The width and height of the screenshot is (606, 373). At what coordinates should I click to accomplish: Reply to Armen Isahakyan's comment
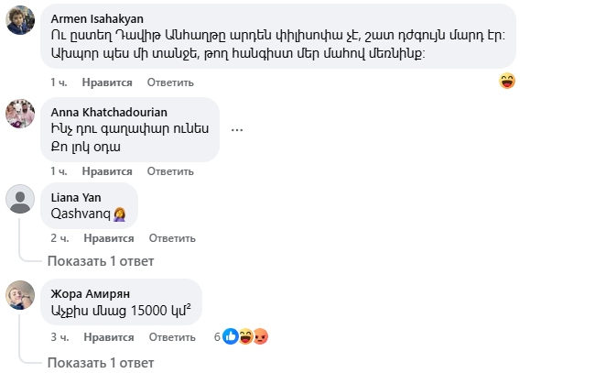click(170, 82)
